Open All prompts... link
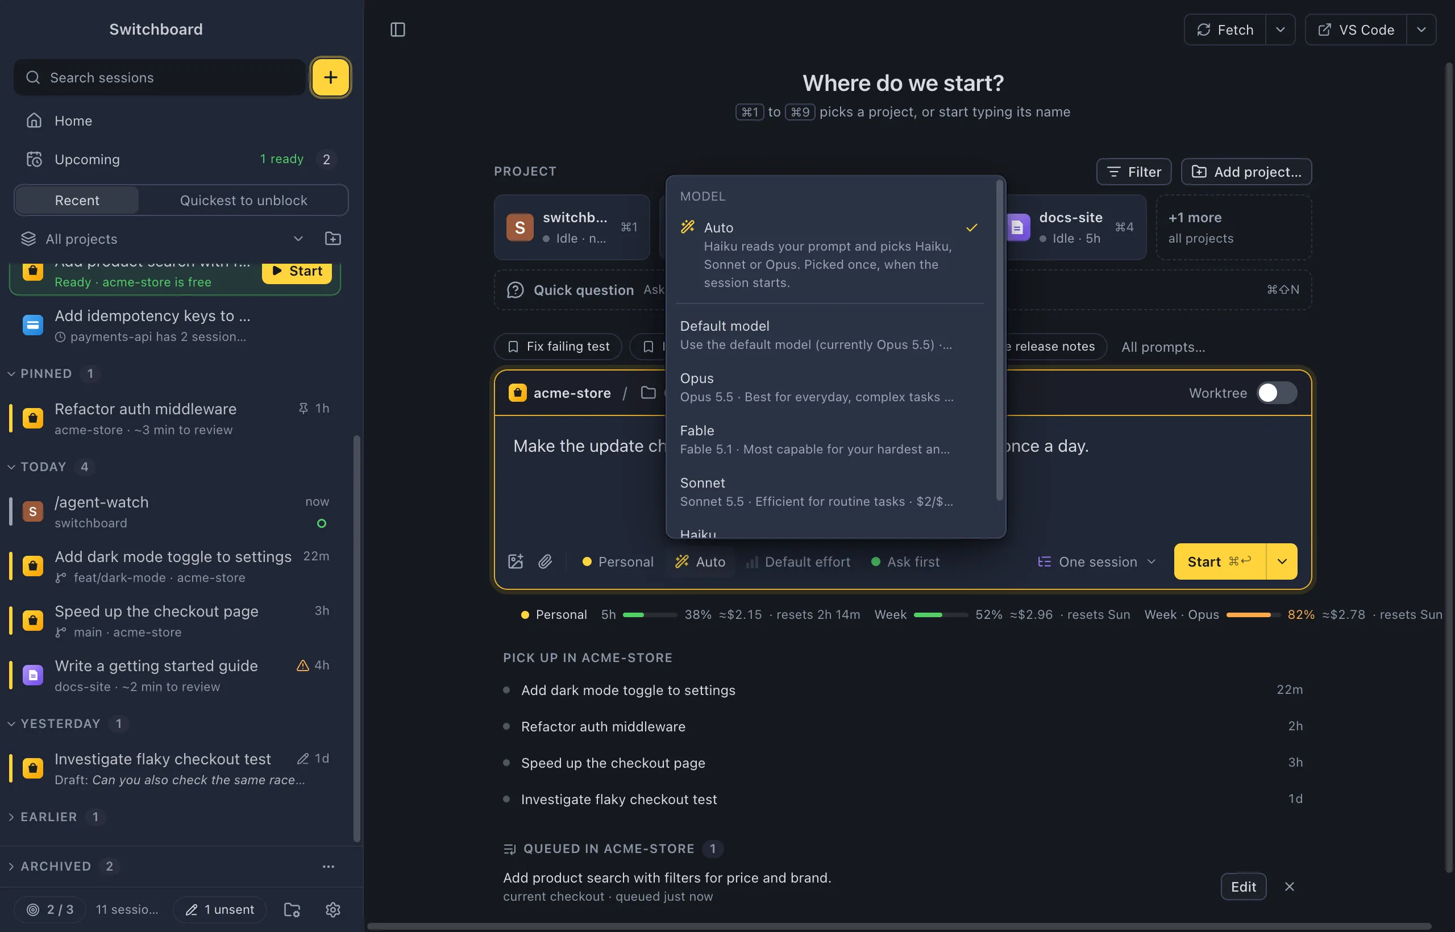This screenshot has width=1455, height=932. click(1163, 347)
